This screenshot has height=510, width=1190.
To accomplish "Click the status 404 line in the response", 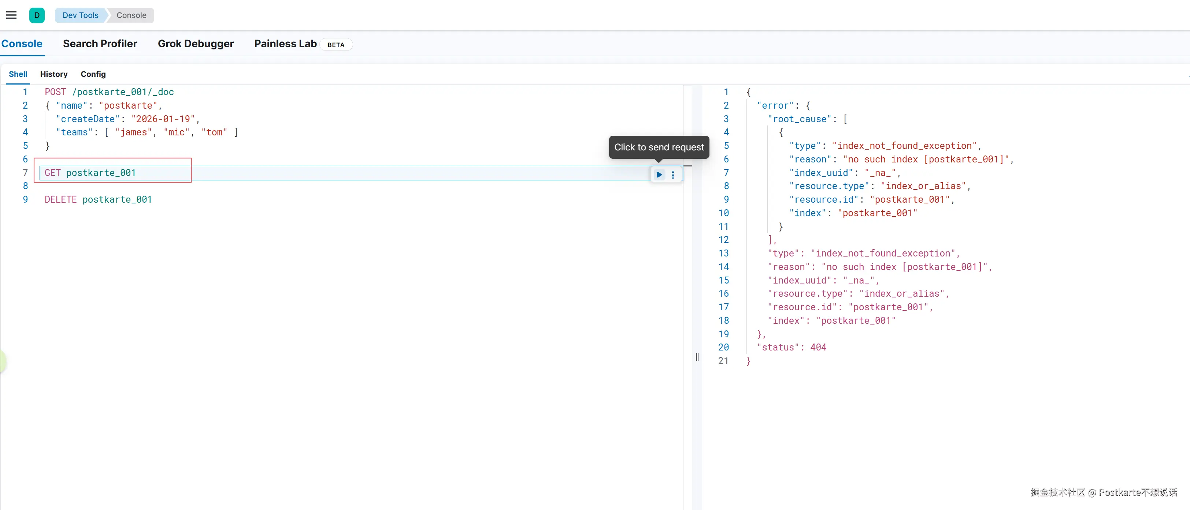I will click(792, 347).
